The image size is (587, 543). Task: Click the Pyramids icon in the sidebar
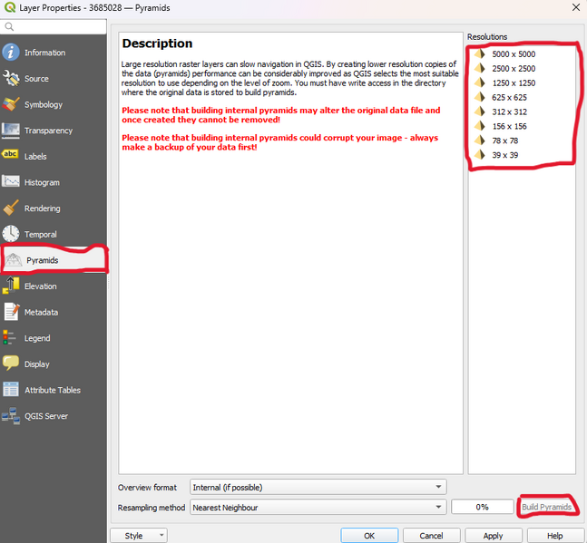pos(13,260)
